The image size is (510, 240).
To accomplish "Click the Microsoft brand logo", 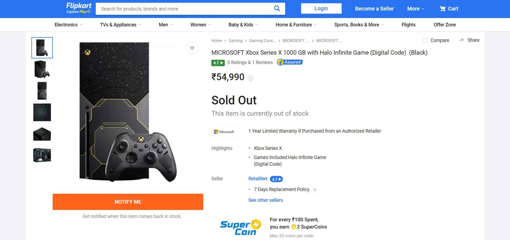I will click(224, 132).
